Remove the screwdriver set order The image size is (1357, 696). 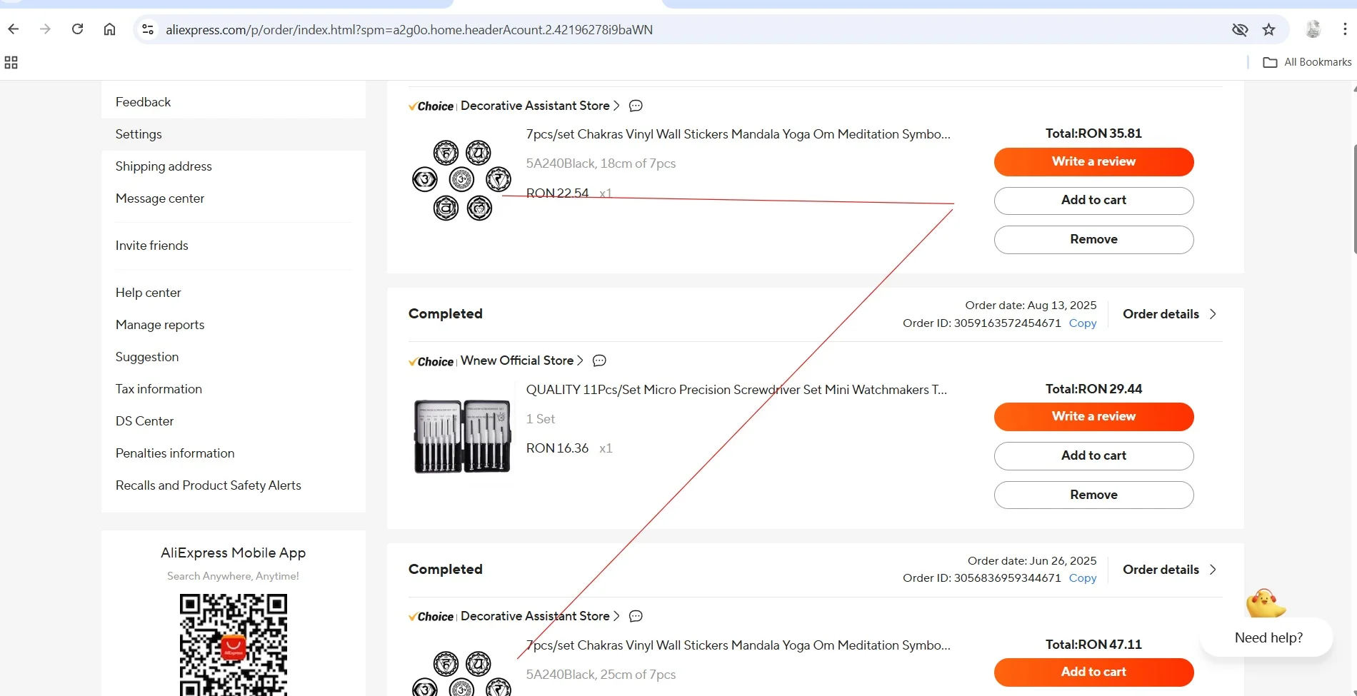(1093, 495)
